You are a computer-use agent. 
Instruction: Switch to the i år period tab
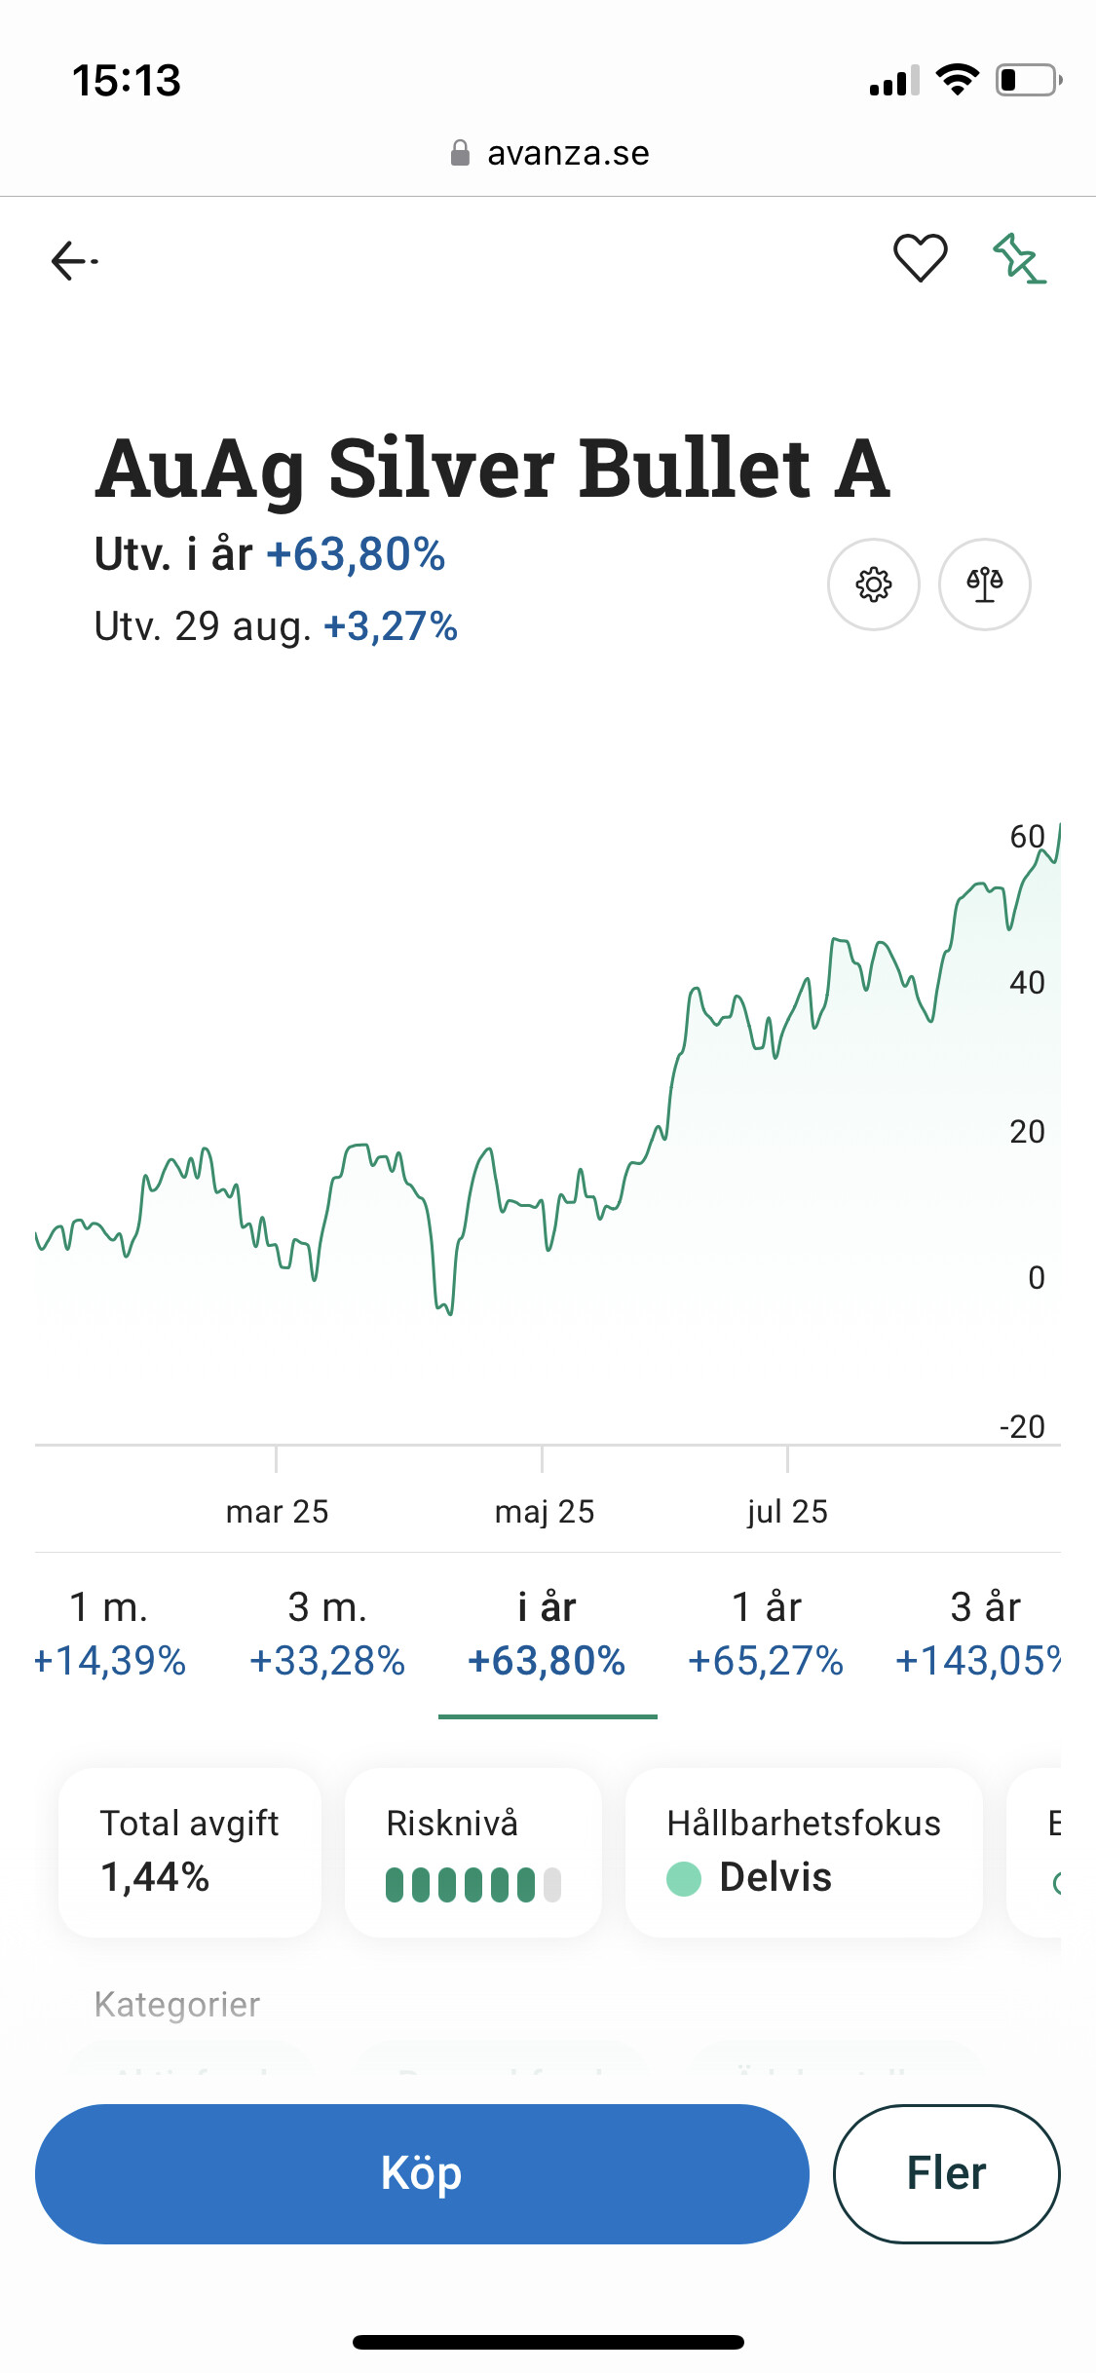(547, 1634)
